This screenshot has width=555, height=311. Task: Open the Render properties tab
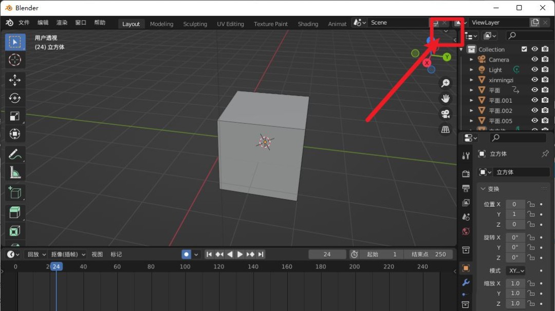[466, 173]
